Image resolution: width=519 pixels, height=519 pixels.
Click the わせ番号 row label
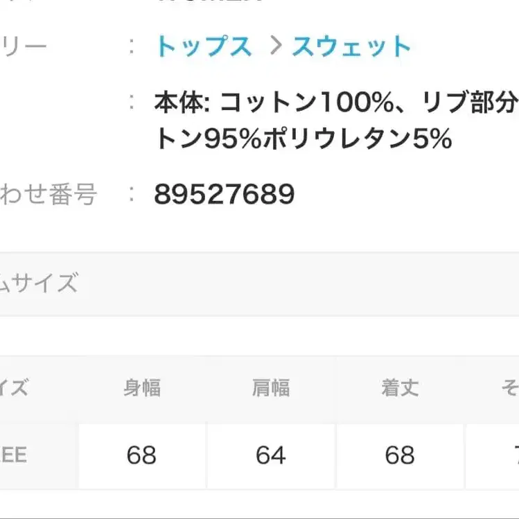point(49,195)
